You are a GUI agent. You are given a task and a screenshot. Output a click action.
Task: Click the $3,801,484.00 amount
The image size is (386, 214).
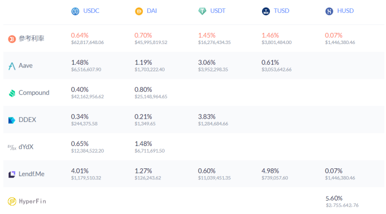click(x=277, y=42)
